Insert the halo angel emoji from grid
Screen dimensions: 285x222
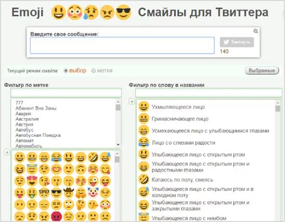pyautogui.click(x=32, y=169)
